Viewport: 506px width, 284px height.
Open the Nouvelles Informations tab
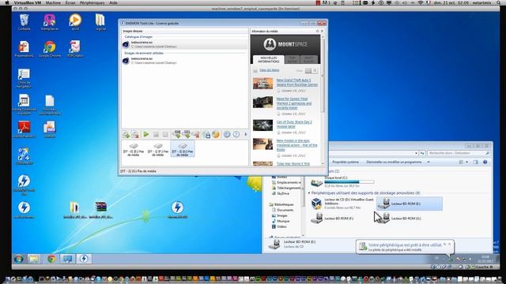point(268,60)
